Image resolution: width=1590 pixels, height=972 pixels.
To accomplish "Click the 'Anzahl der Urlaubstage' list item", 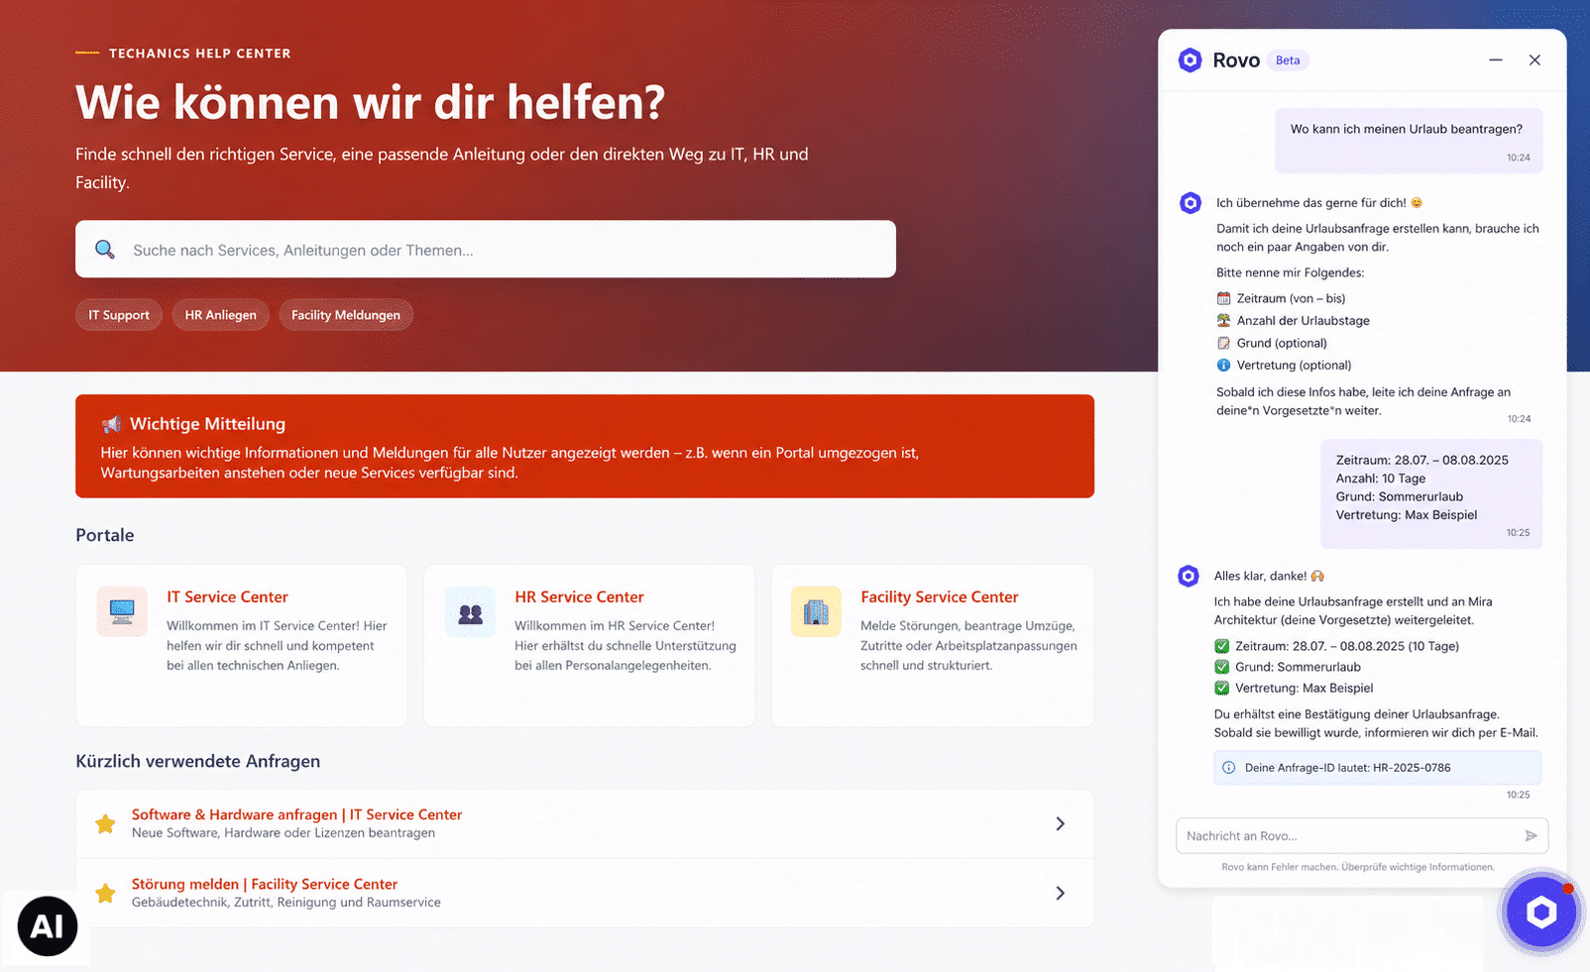I will point(1293,320).
